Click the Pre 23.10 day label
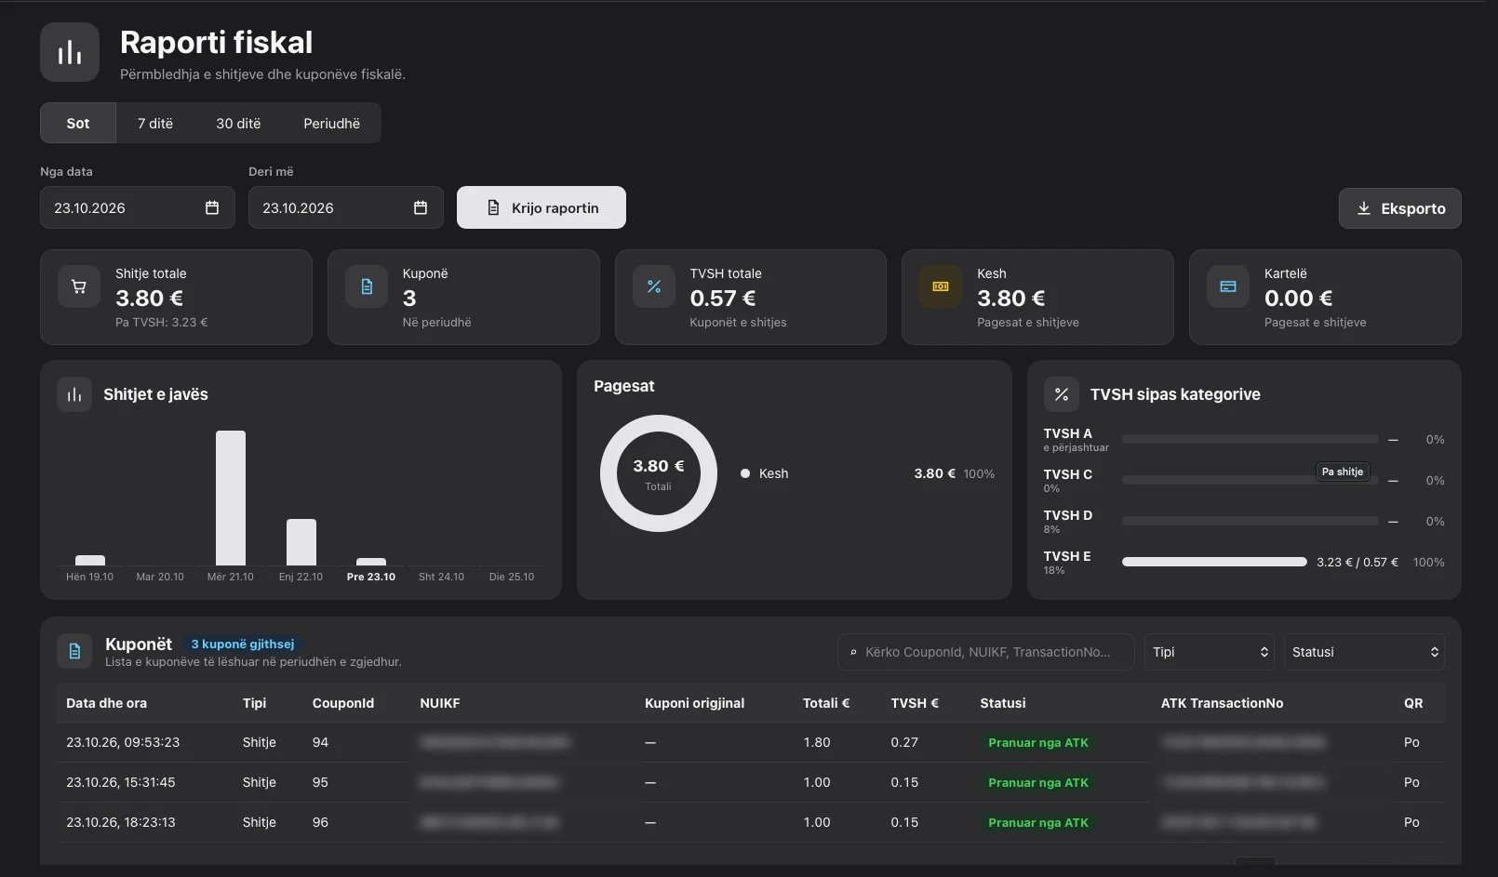This screenshot has height=877, width=1498. point(371,577)
